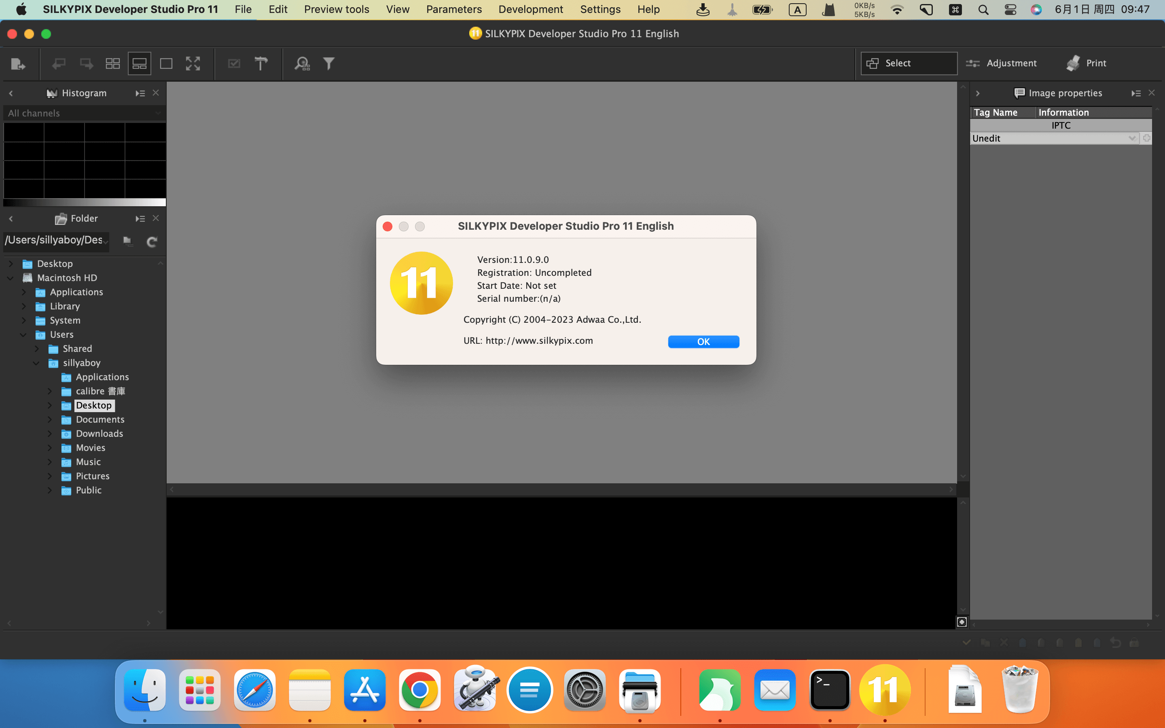Open the Development menu
Viewport: 1165px width, 728px height.
tap(530, 9)
